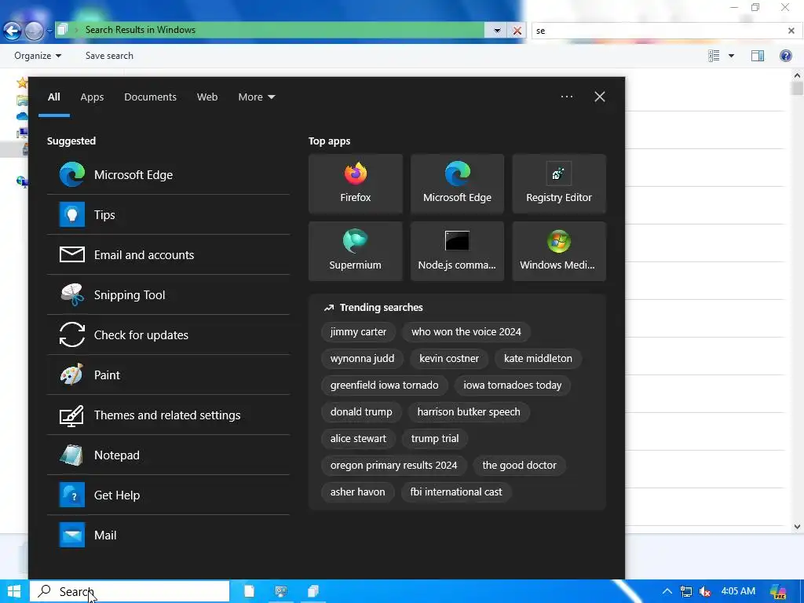Select trump trial trending chip
804x603 pixels.
click(435, 438)
